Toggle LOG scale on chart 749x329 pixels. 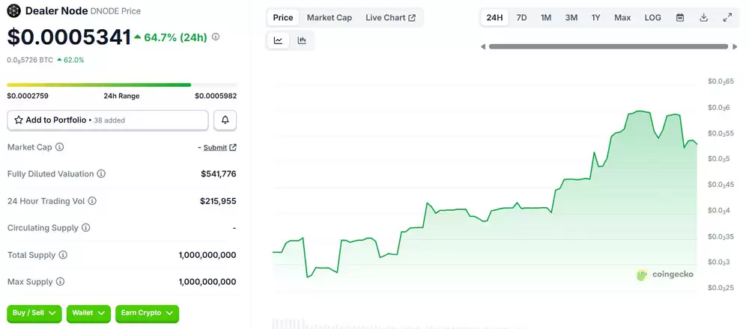[x=652, y=17]
